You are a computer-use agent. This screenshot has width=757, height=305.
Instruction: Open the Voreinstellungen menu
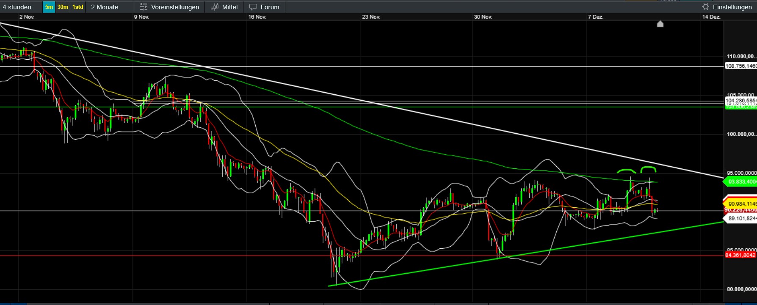pyautogui.click(x=175, y=7)
